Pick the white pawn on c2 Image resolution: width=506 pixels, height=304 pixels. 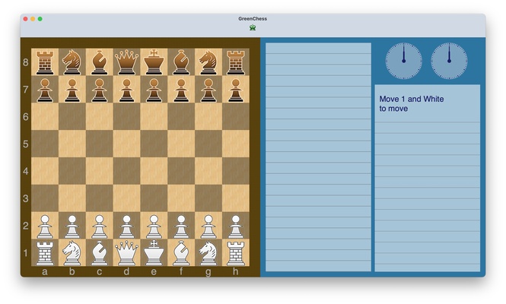pos(100,226)
